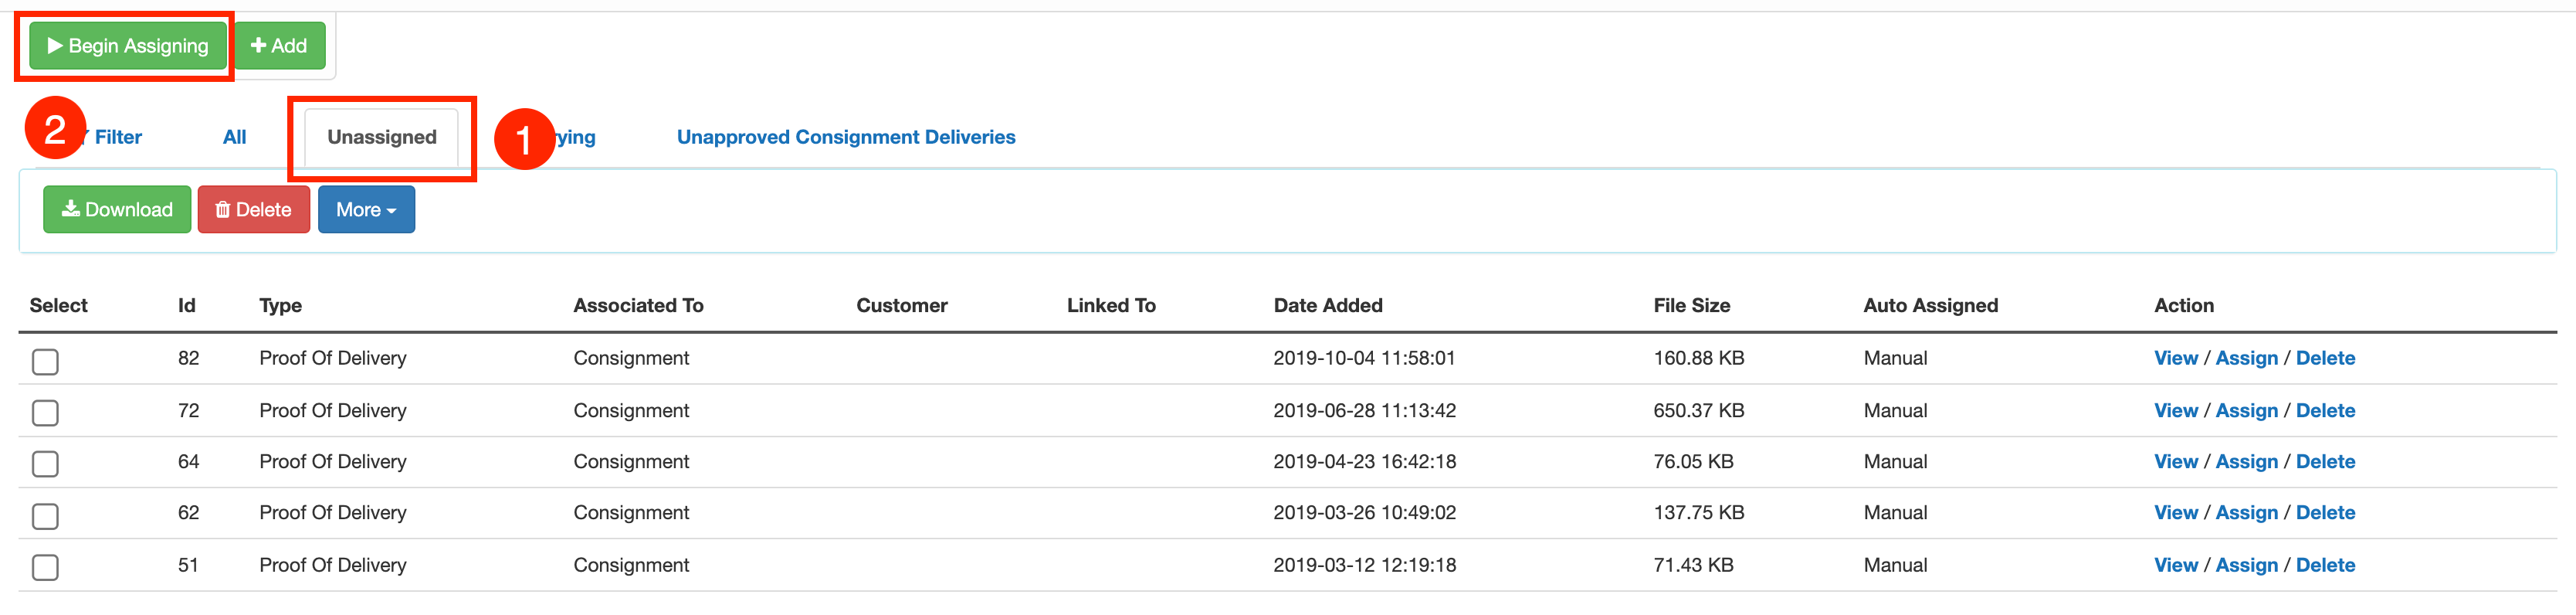This screenshot has width=2576, height=615.
Task: Click the Begin Assigning play icon
Action: (x=55, y=45)
